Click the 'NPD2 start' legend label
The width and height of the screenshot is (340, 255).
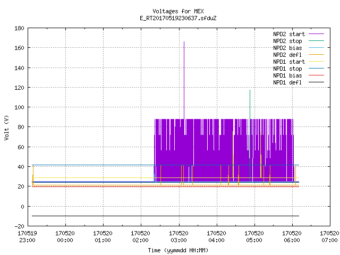(289, 34)
